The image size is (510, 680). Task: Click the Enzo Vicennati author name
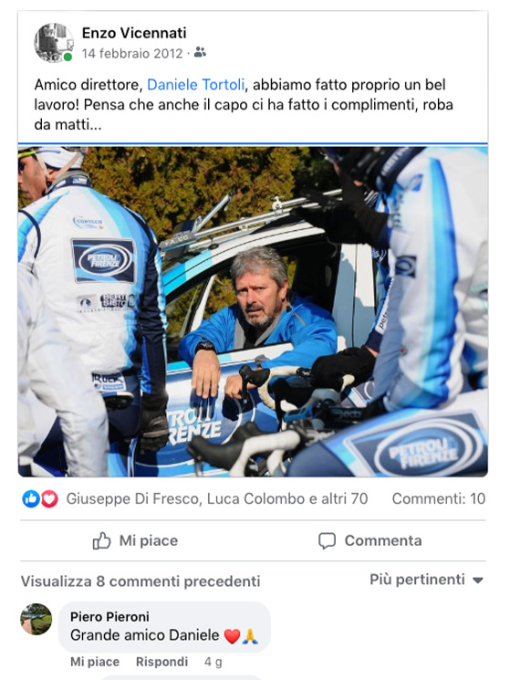pyautogui.click(x=134, y=33)
